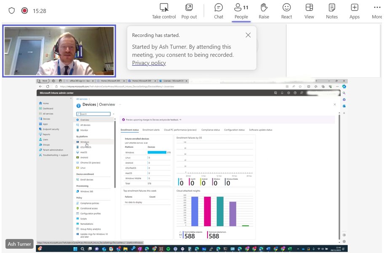Click the Search box in Devices menu

tap(93, 114)
